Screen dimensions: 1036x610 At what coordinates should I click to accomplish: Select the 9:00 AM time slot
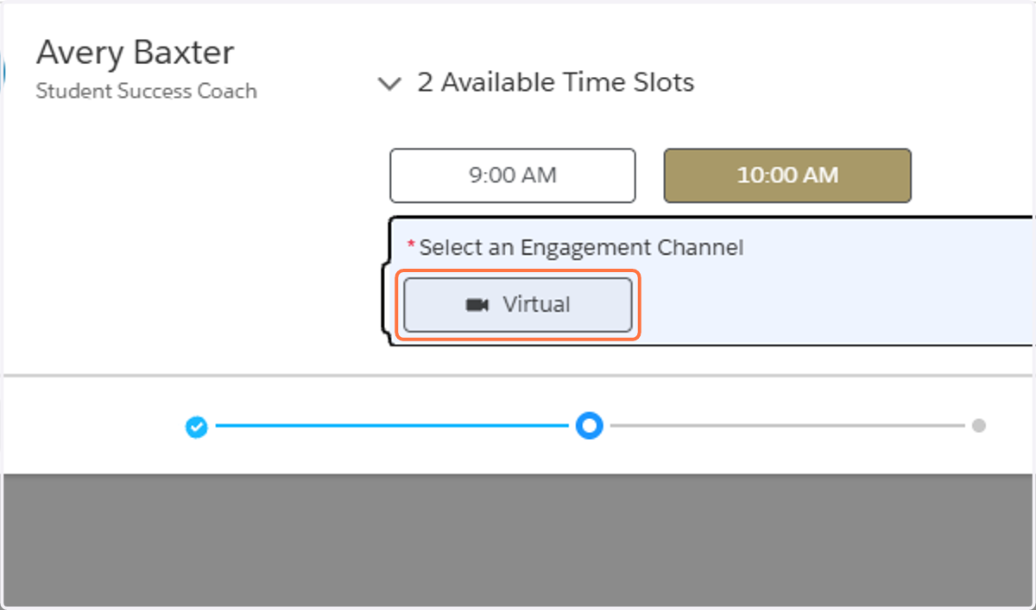tap(513, 175)
